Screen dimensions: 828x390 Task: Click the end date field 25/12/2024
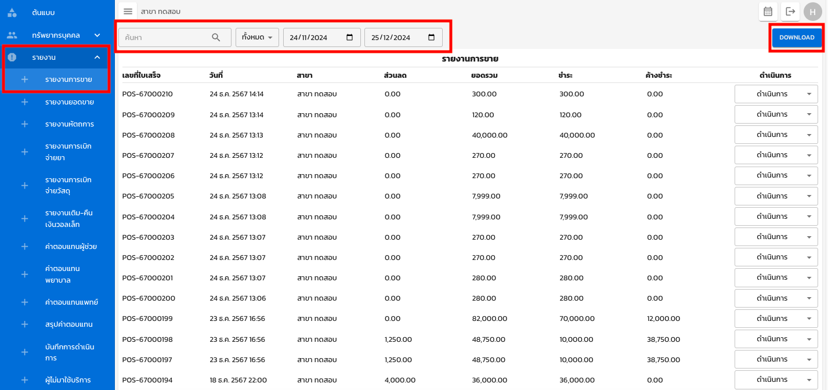pyautogui.click(x=403, y=38)
